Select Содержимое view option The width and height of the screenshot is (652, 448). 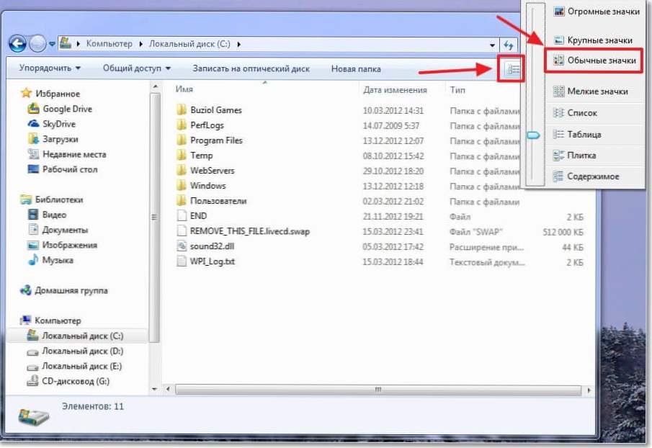586,176
